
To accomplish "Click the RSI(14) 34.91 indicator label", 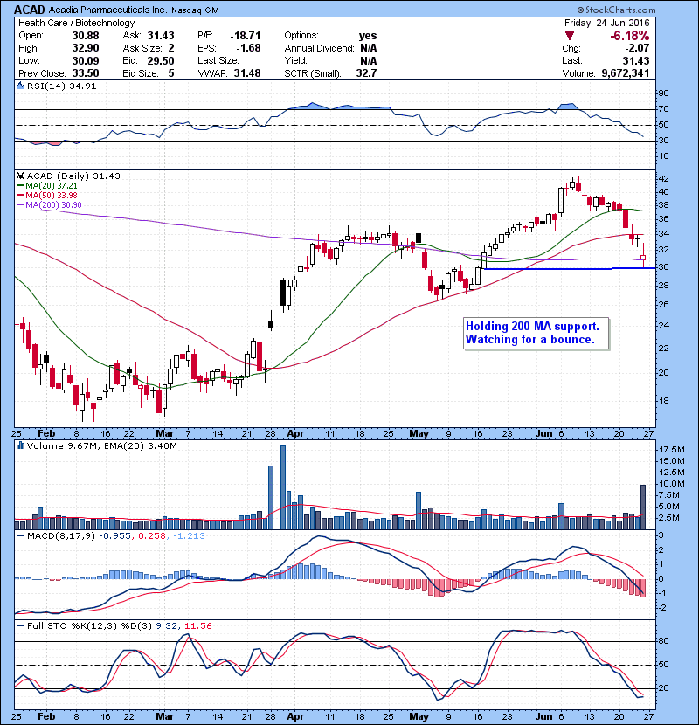I will point(61,86).
